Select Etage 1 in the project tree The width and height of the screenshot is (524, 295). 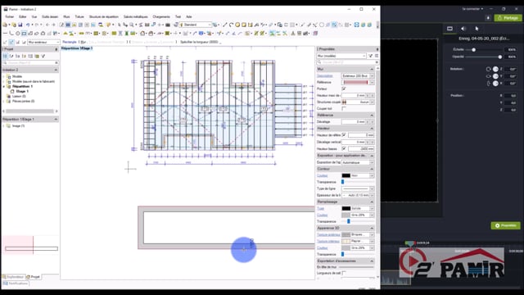click(22, 91)
